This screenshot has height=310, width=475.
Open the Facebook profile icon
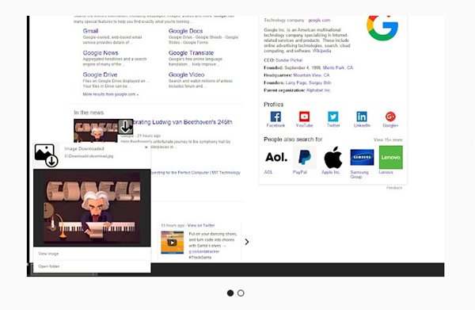point(275,117)
